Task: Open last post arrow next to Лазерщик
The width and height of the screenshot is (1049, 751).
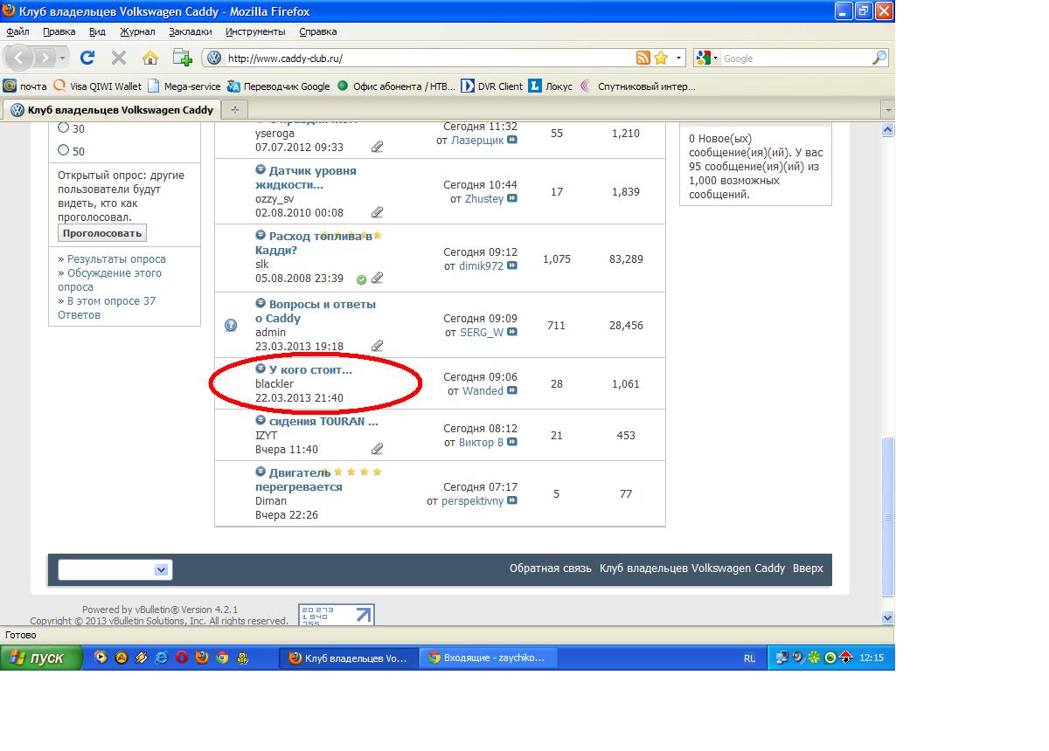Action: (x=512, y=140)
